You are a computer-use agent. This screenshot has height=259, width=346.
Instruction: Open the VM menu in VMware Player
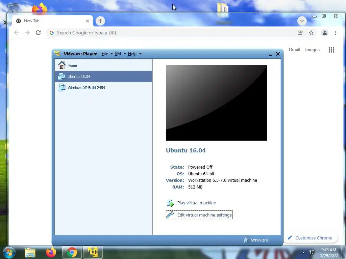coord(118,54)
